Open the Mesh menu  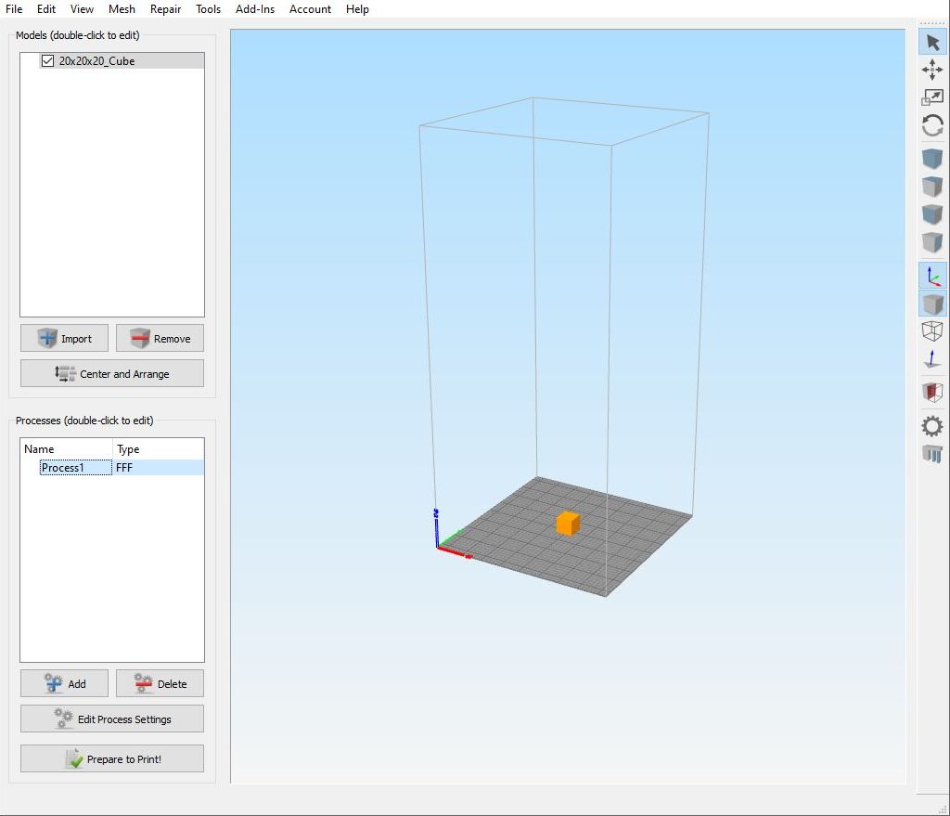[x=122, y=9]
